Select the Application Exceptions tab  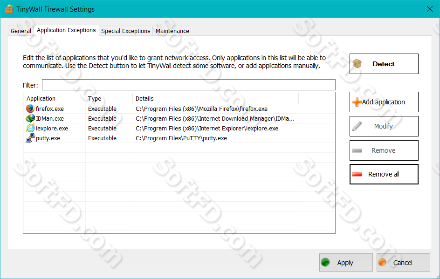tap(66, 30)
